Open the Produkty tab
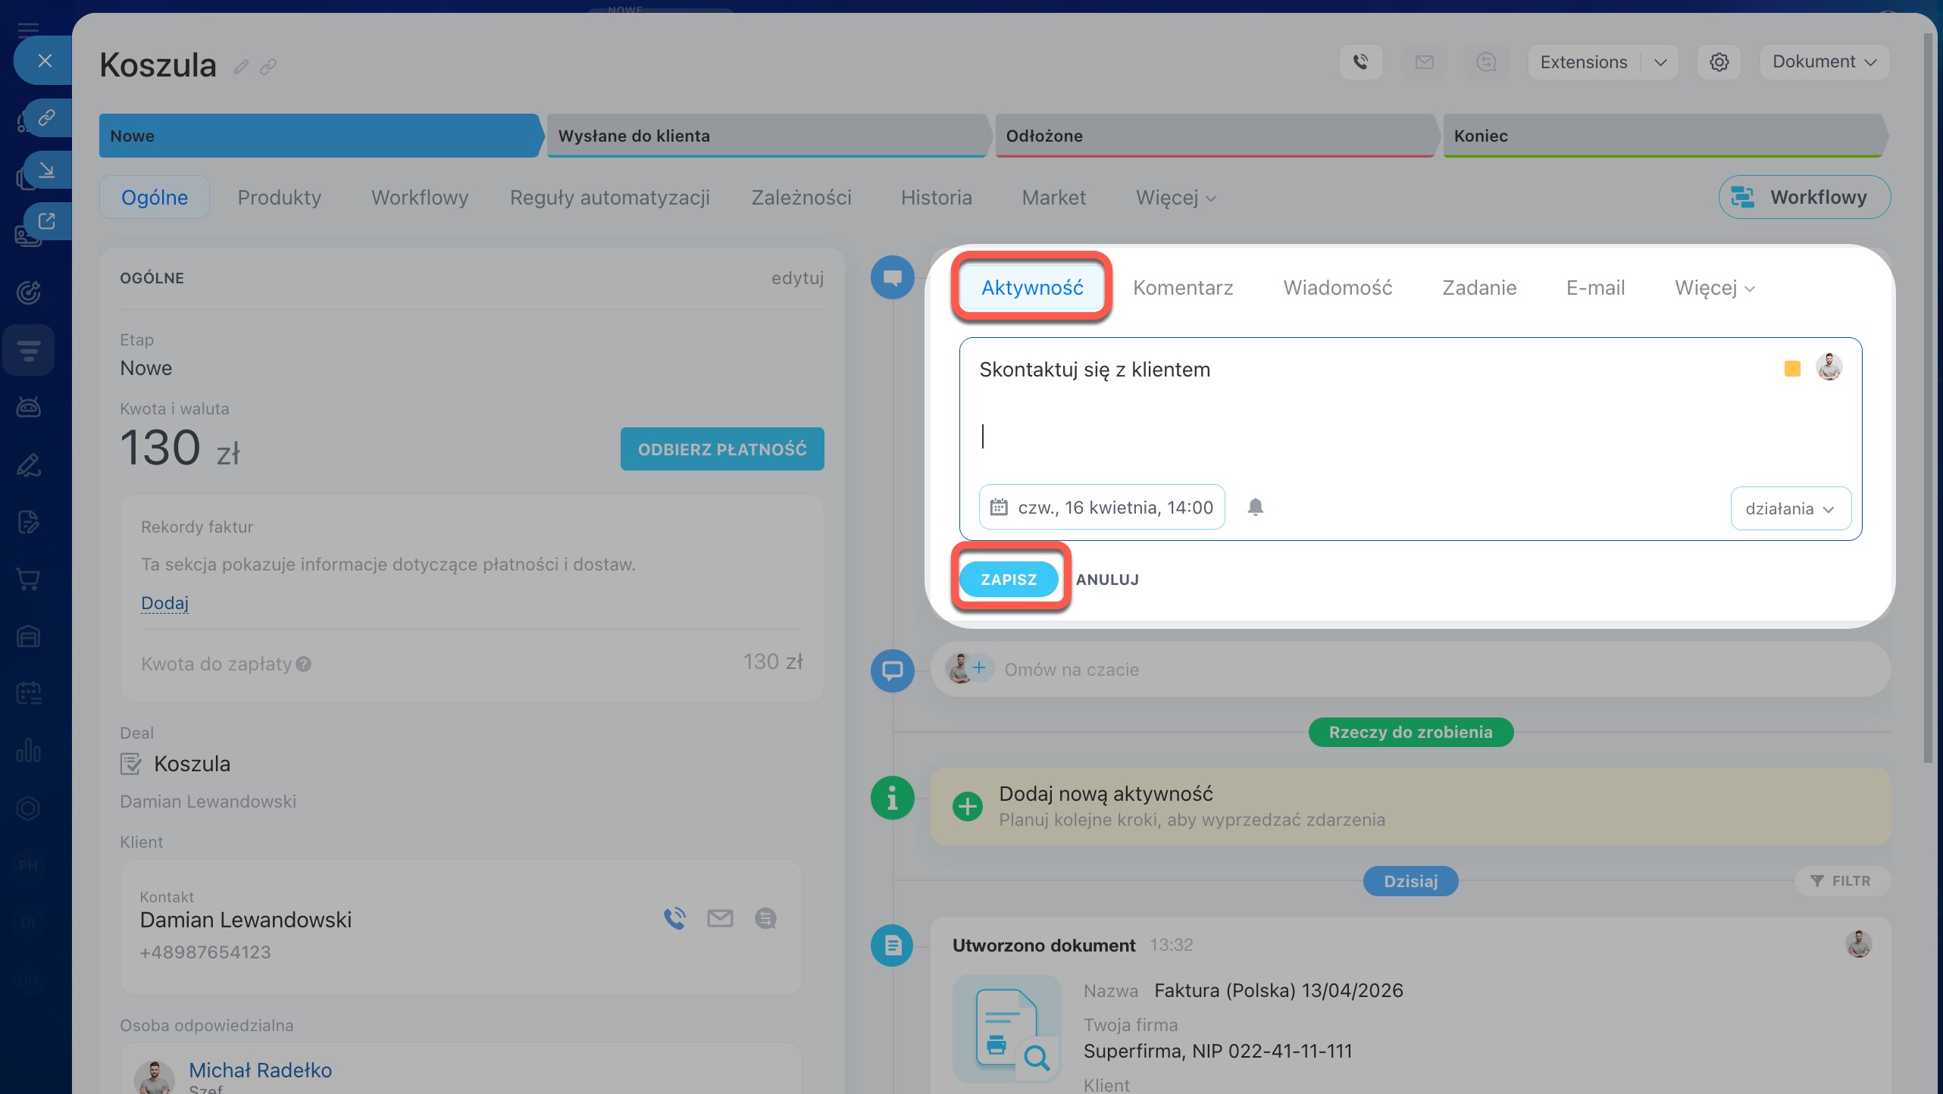 [279, 198]
